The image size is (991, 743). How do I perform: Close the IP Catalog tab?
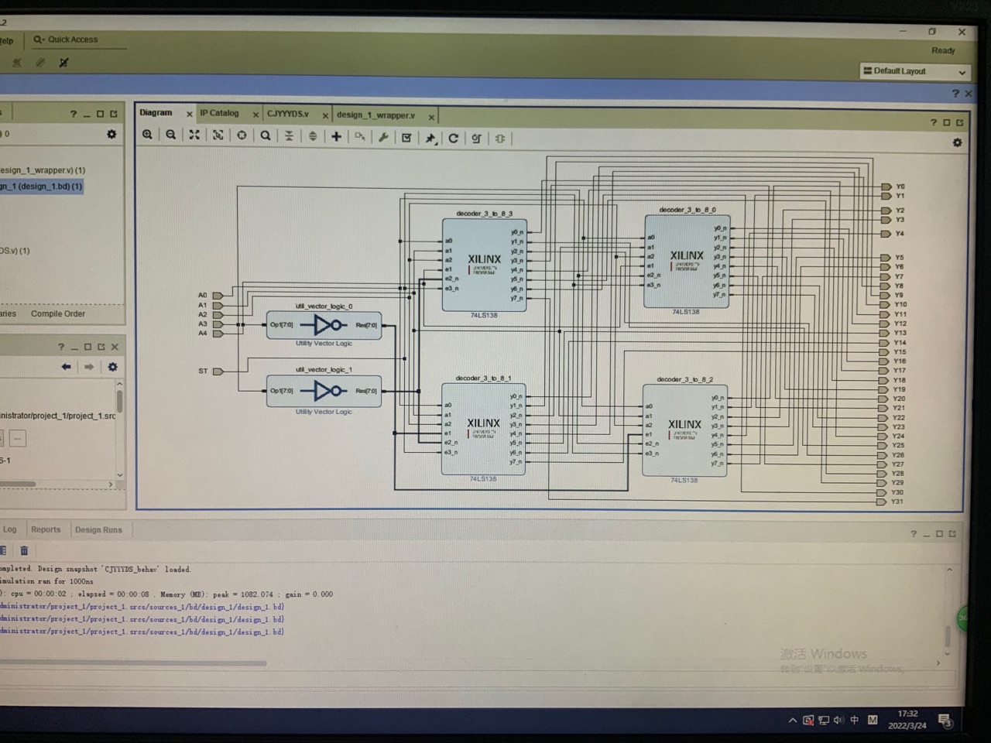pos(255,115)
